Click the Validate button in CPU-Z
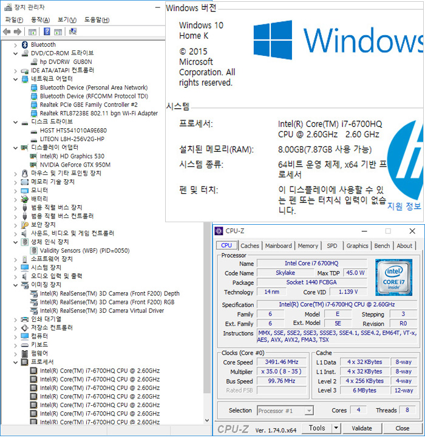425x438 pixels. [x=362, y=428]
